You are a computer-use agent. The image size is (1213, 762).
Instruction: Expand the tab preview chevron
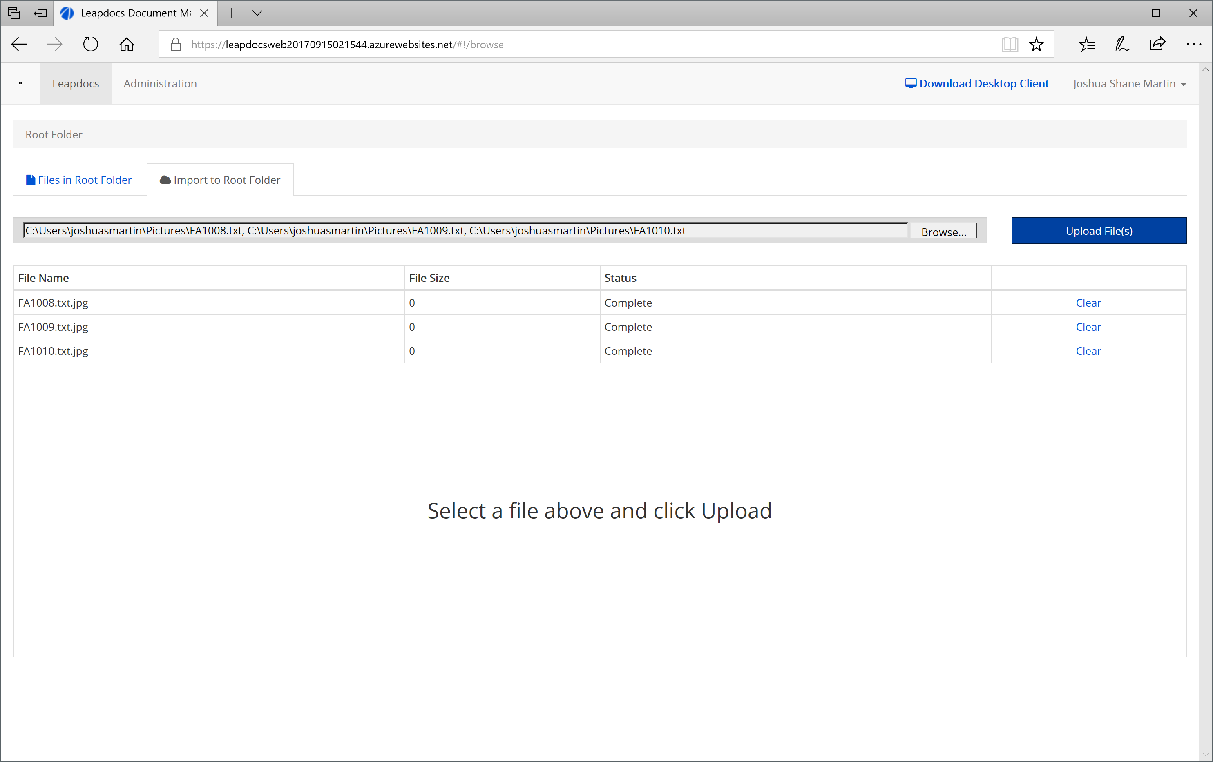pos(257,13)
